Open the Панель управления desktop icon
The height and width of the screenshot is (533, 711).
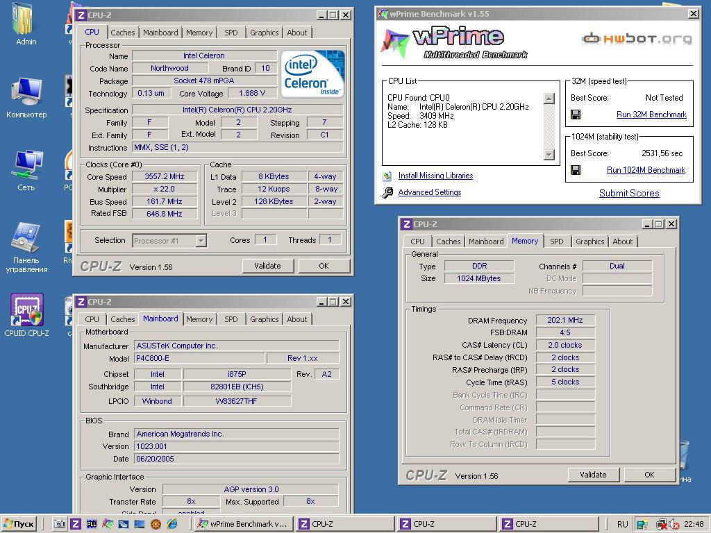[26, 248]
